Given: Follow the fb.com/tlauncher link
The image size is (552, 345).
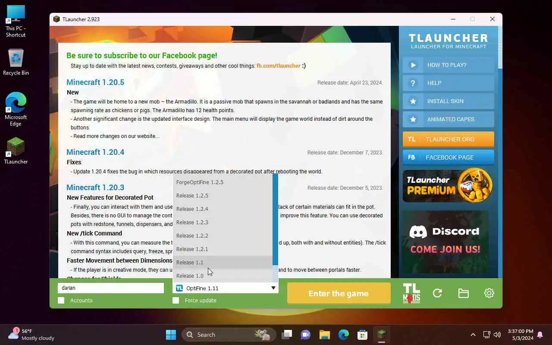Looking at the screenshot, I should (278, 66).
